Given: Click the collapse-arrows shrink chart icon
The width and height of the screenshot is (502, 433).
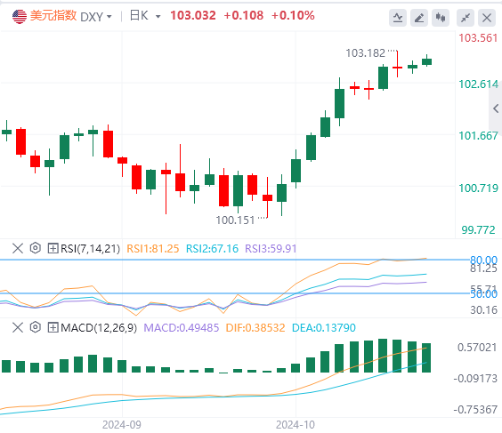Looking at the screenshot, I should pyautogui.click(x=466, y=18).
